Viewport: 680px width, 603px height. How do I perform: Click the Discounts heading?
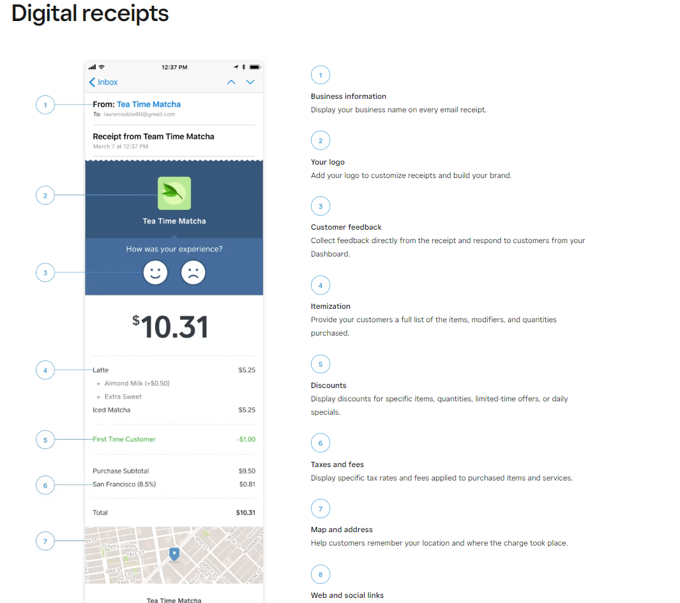pos(329,385)
